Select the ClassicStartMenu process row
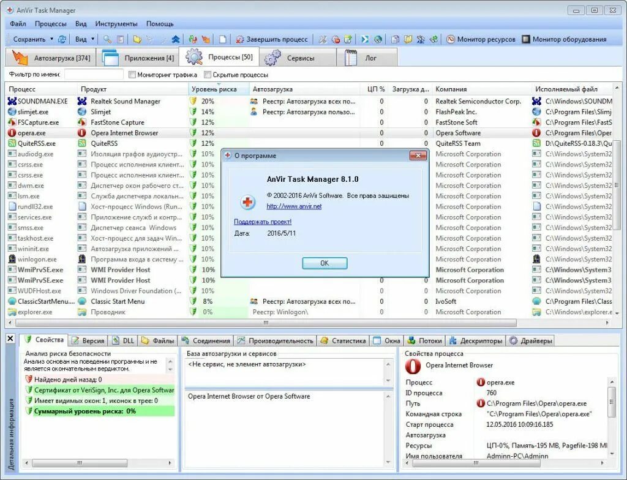Image resolution: width=627 pixels, height=480 pixels. click(x=309, y=301)
